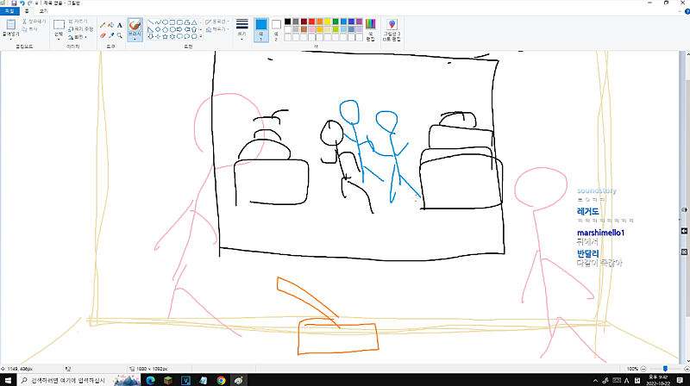
Task: Expand the Paste dropdown arrow
Action: [x=11, y=38]
